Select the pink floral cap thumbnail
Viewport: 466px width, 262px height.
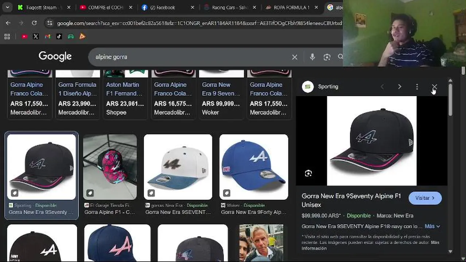[110, 167]
